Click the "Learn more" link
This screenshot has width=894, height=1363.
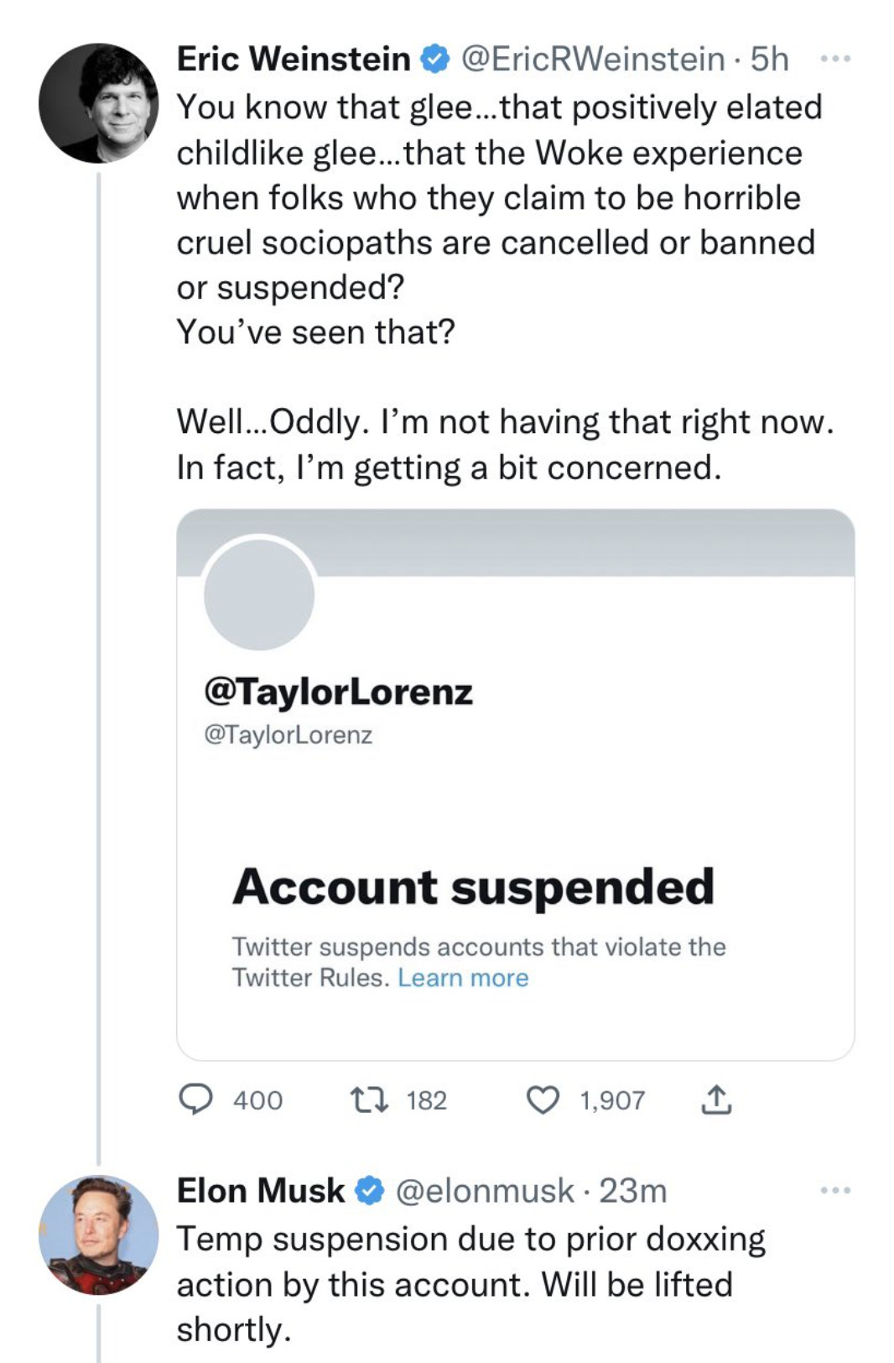pos(463,978)
